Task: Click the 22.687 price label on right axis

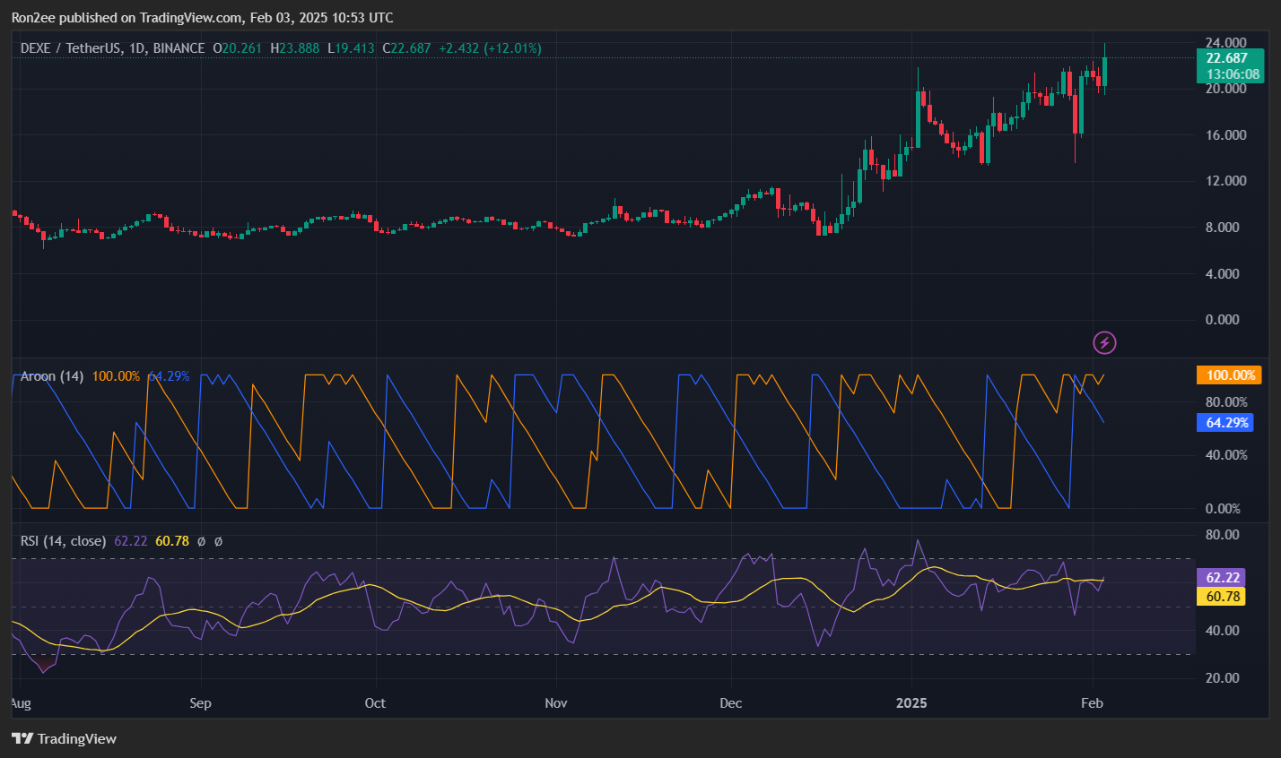Action: tap(1229, 56)
